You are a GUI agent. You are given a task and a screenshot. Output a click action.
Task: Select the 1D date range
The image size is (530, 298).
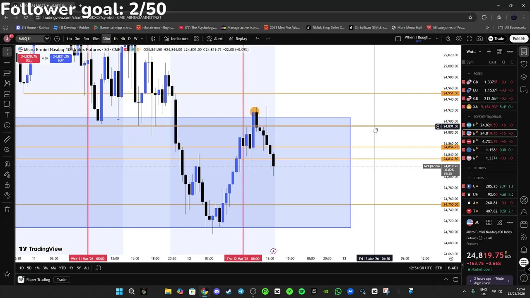22,268
